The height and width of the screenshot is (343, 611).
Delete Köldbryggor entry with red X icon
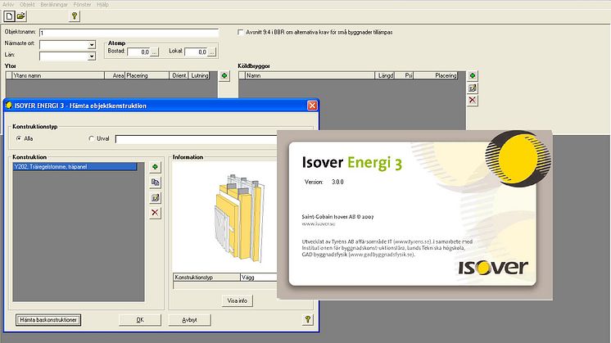pyautogui.click(x=473, y=100)
